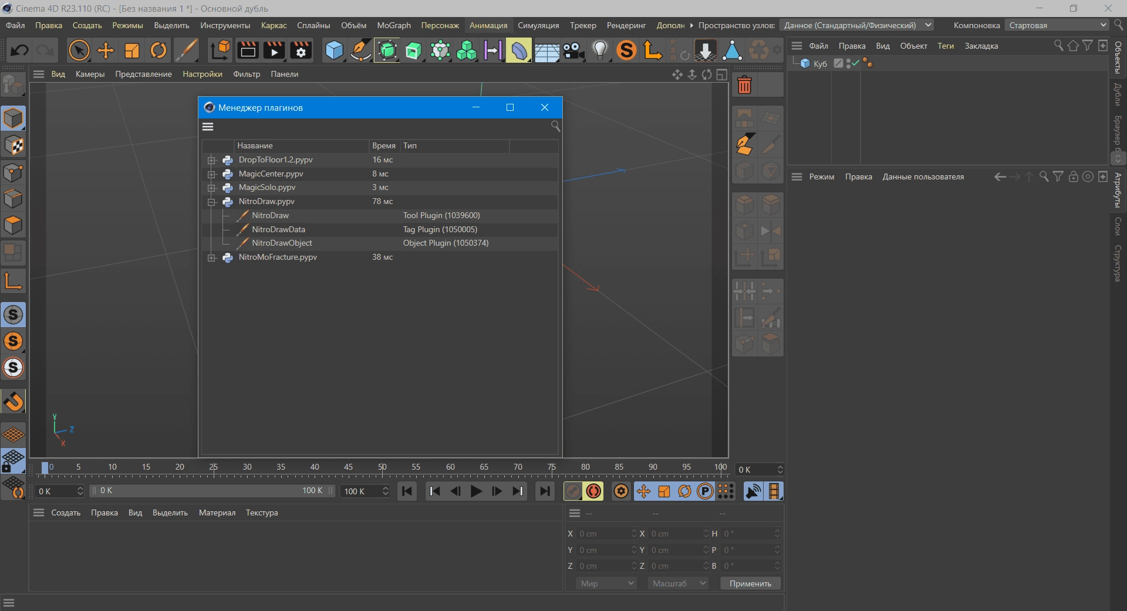1127x611 pixels.
Task: Toggle Parameter keyframe recording P button
Action: [x=705, y=491]
